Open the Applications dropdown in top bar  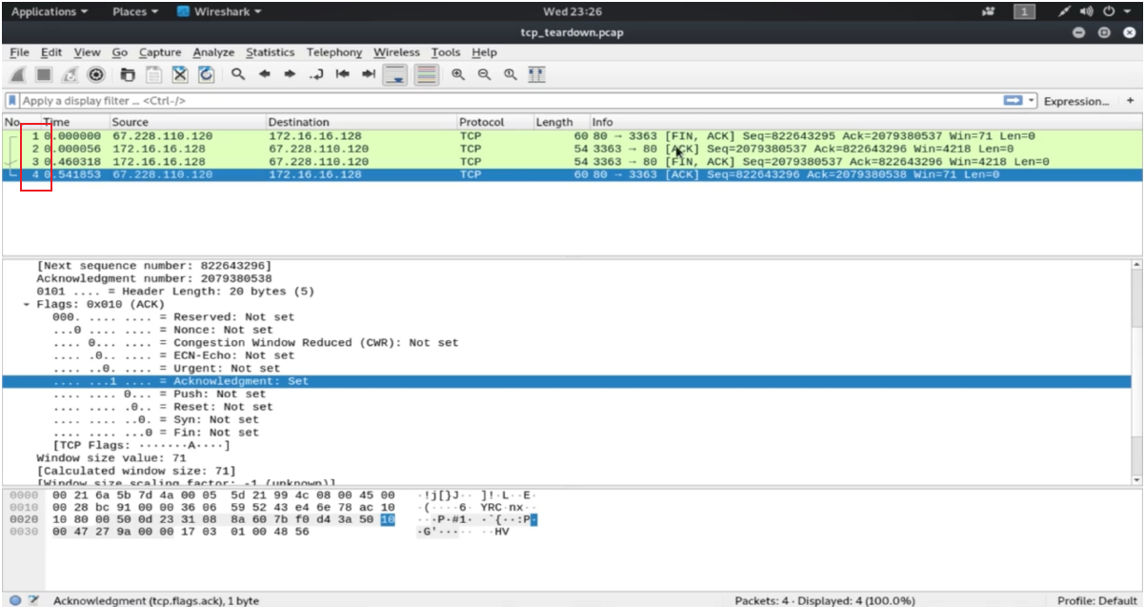[49, 11]
